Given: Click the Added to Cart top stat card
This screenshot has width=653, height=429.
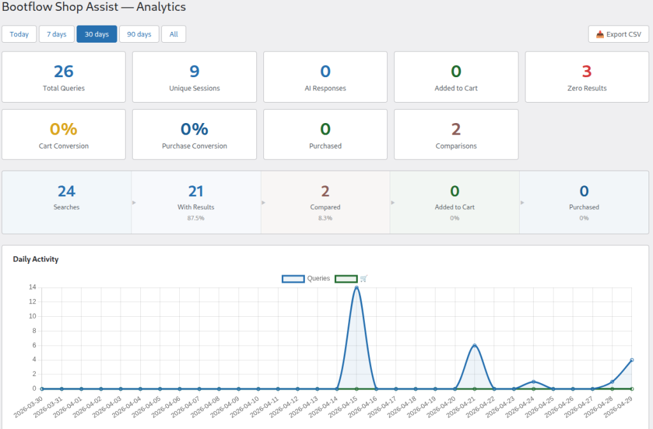Looking at the screenshot, I should coord(456,77).
